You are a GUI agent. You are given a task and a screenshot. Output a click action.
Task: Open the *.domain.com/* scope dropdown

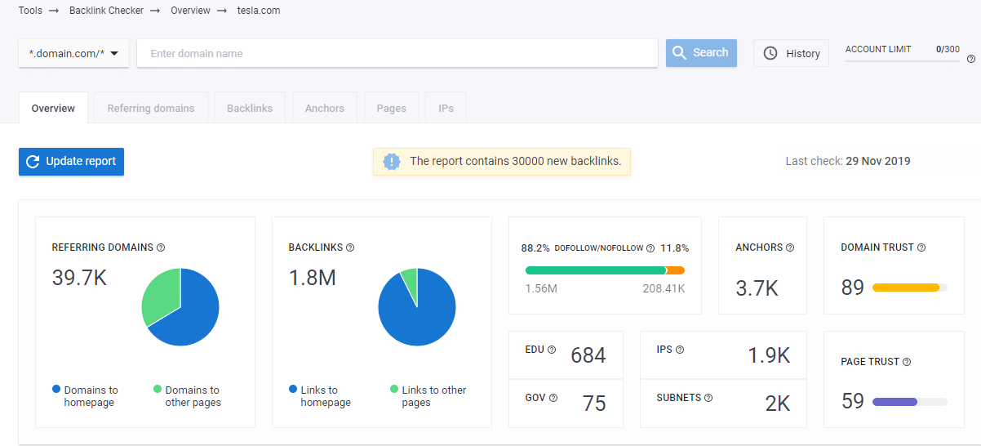point(73,53)
